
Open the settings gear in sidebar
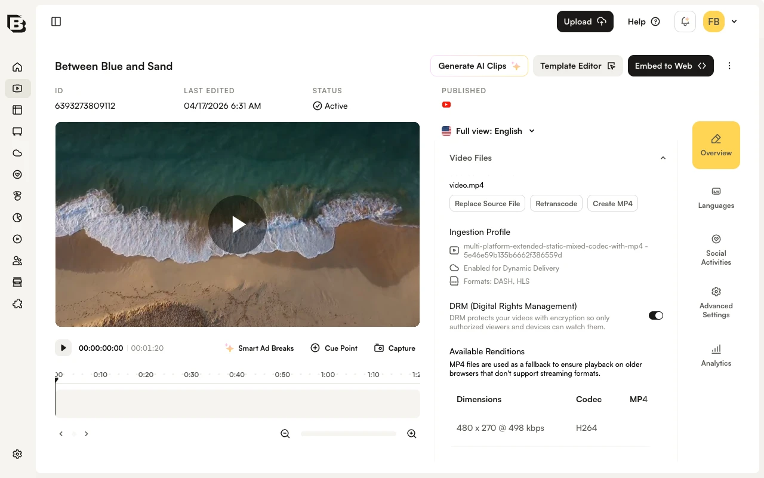(x=17, y=454)
